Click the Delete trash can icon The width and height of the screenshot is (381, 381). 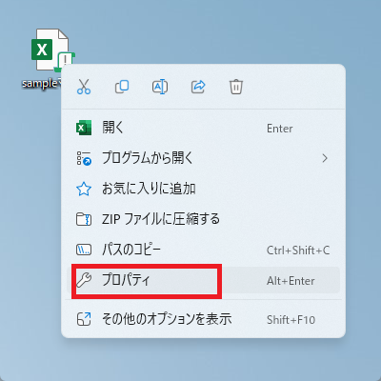(236, 87)
